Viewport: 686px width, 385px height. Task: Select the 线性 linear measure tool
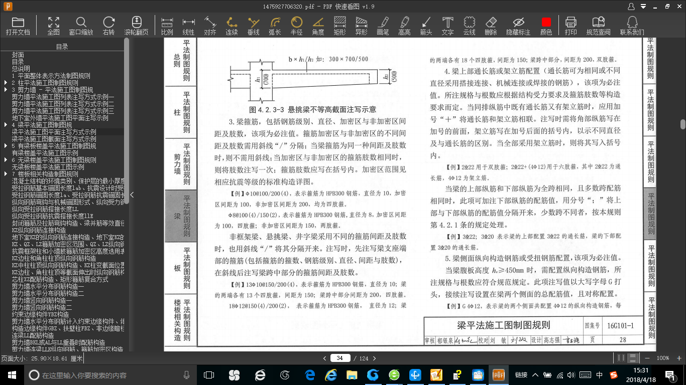click(188, 26)
